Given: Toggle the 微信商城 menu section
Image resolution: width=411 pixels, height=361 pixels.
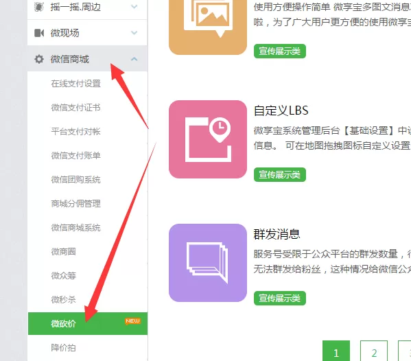Looking at the screenshot, I should [x=87, y=59].
